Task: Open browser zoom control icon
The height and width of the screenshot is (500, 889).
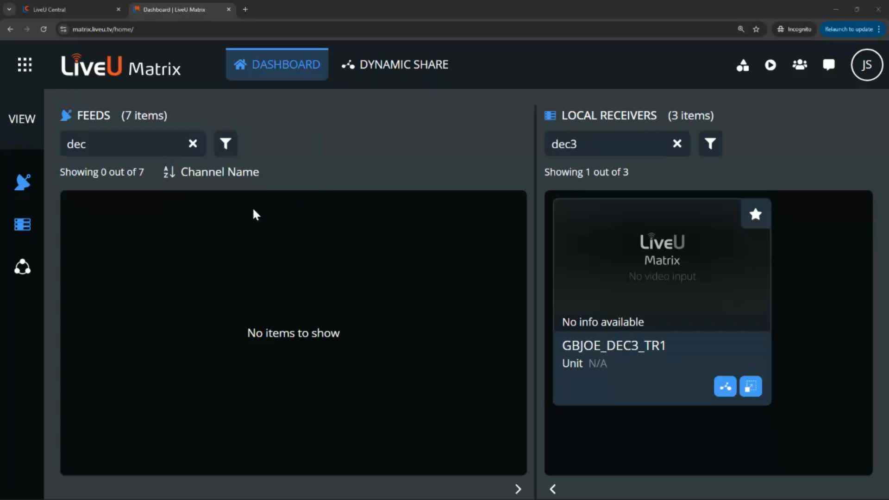Action: (x=741, y=29)
